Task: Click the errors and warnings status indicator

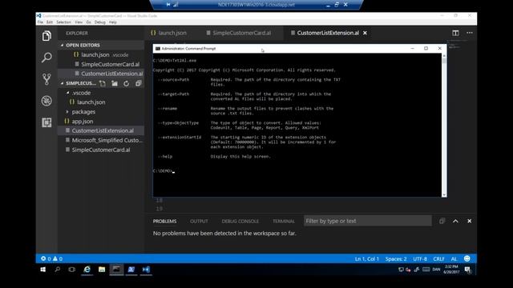Action: pyautogui.click(x=51, y=259)
